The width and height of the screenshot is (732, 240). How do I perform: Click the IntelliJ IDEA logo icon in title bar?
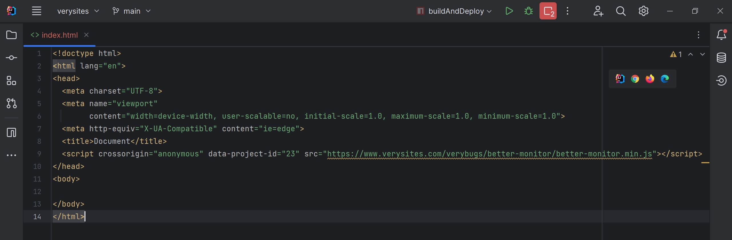point(11,11)
